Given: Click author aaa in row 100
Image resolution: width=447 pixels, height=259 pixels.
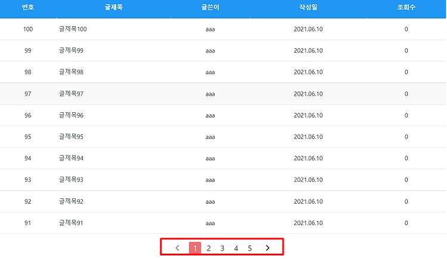Looking at the screenshot, I should 210,30.
